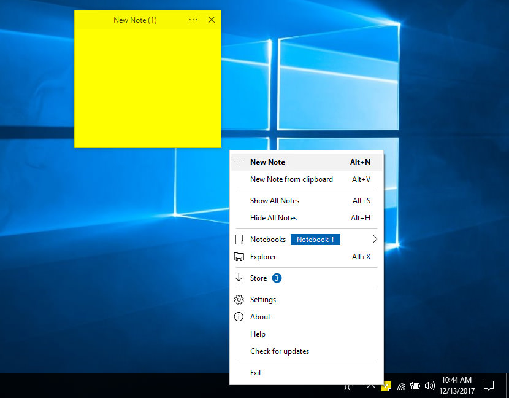This screenshot has width=509, height=398.
Task: Open the Wi-Fi network tray icon
Action: [x=401, y=386]
